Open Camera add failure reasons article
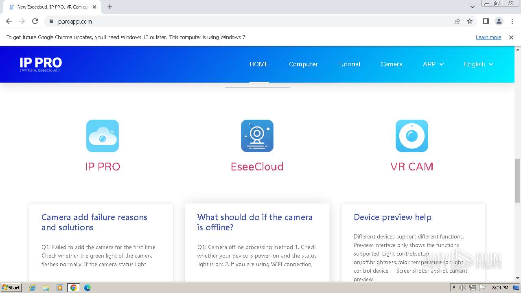 click(94, 222)
